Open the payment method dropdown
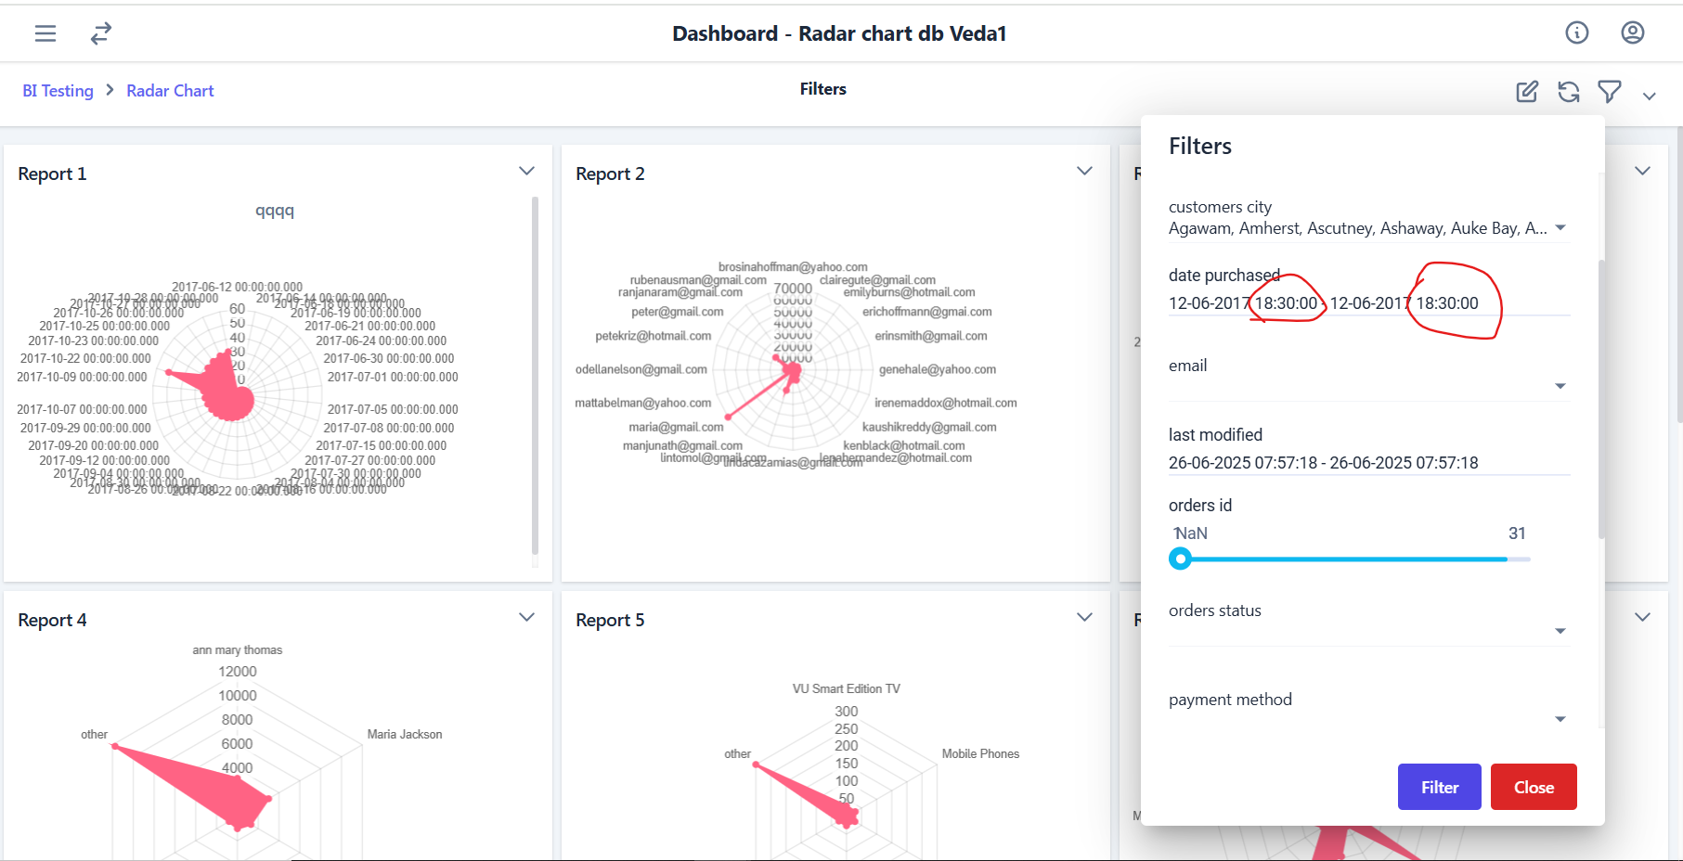The image size is (1683, 861). [x=1560, y=719]
